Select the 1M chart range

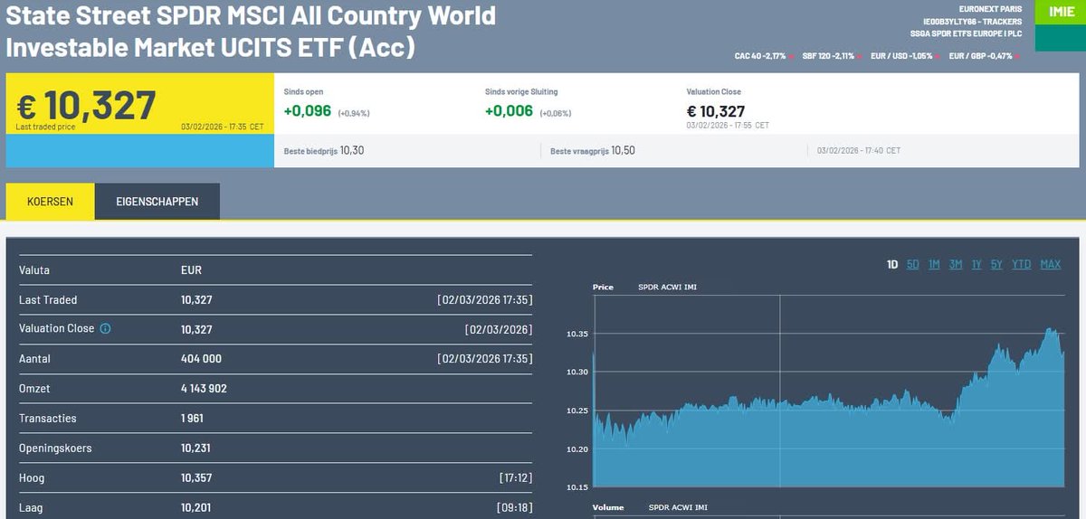click(x=934, y=265)
